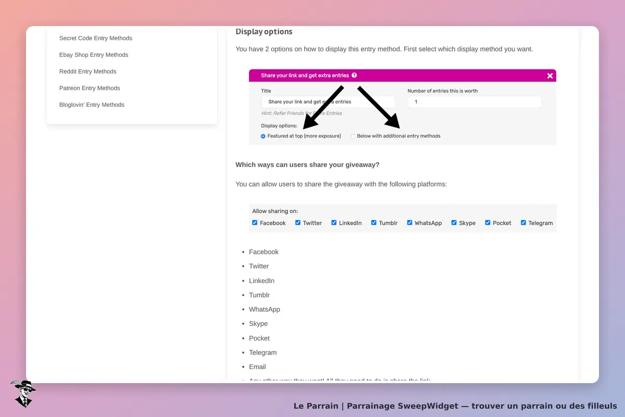The image size is (625, 417).
Task: Open Patreon Entry Methods link
Action: pos(90,88)
